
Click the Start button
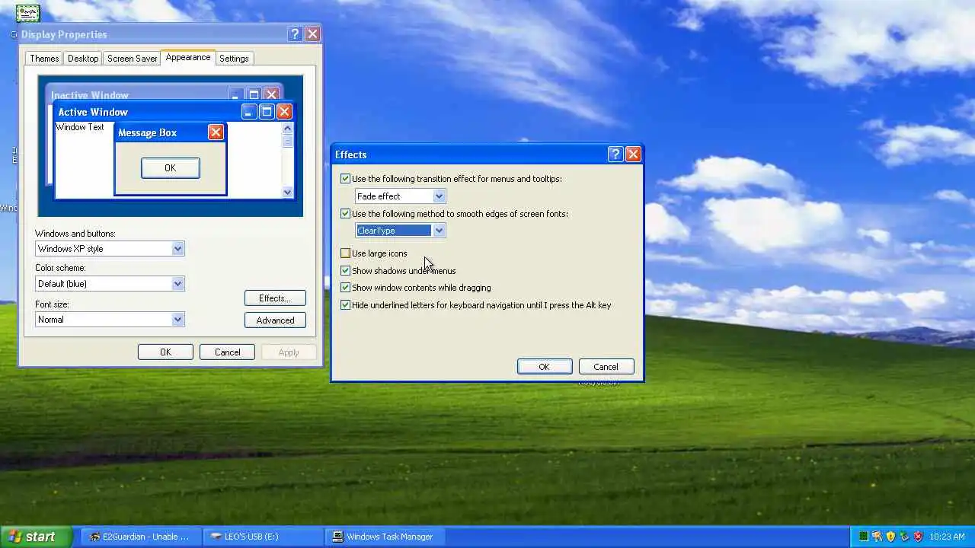click(36, 537)
